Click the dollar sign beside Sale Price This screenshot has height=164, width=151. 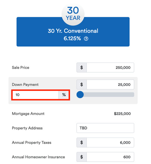click(82, 68)
